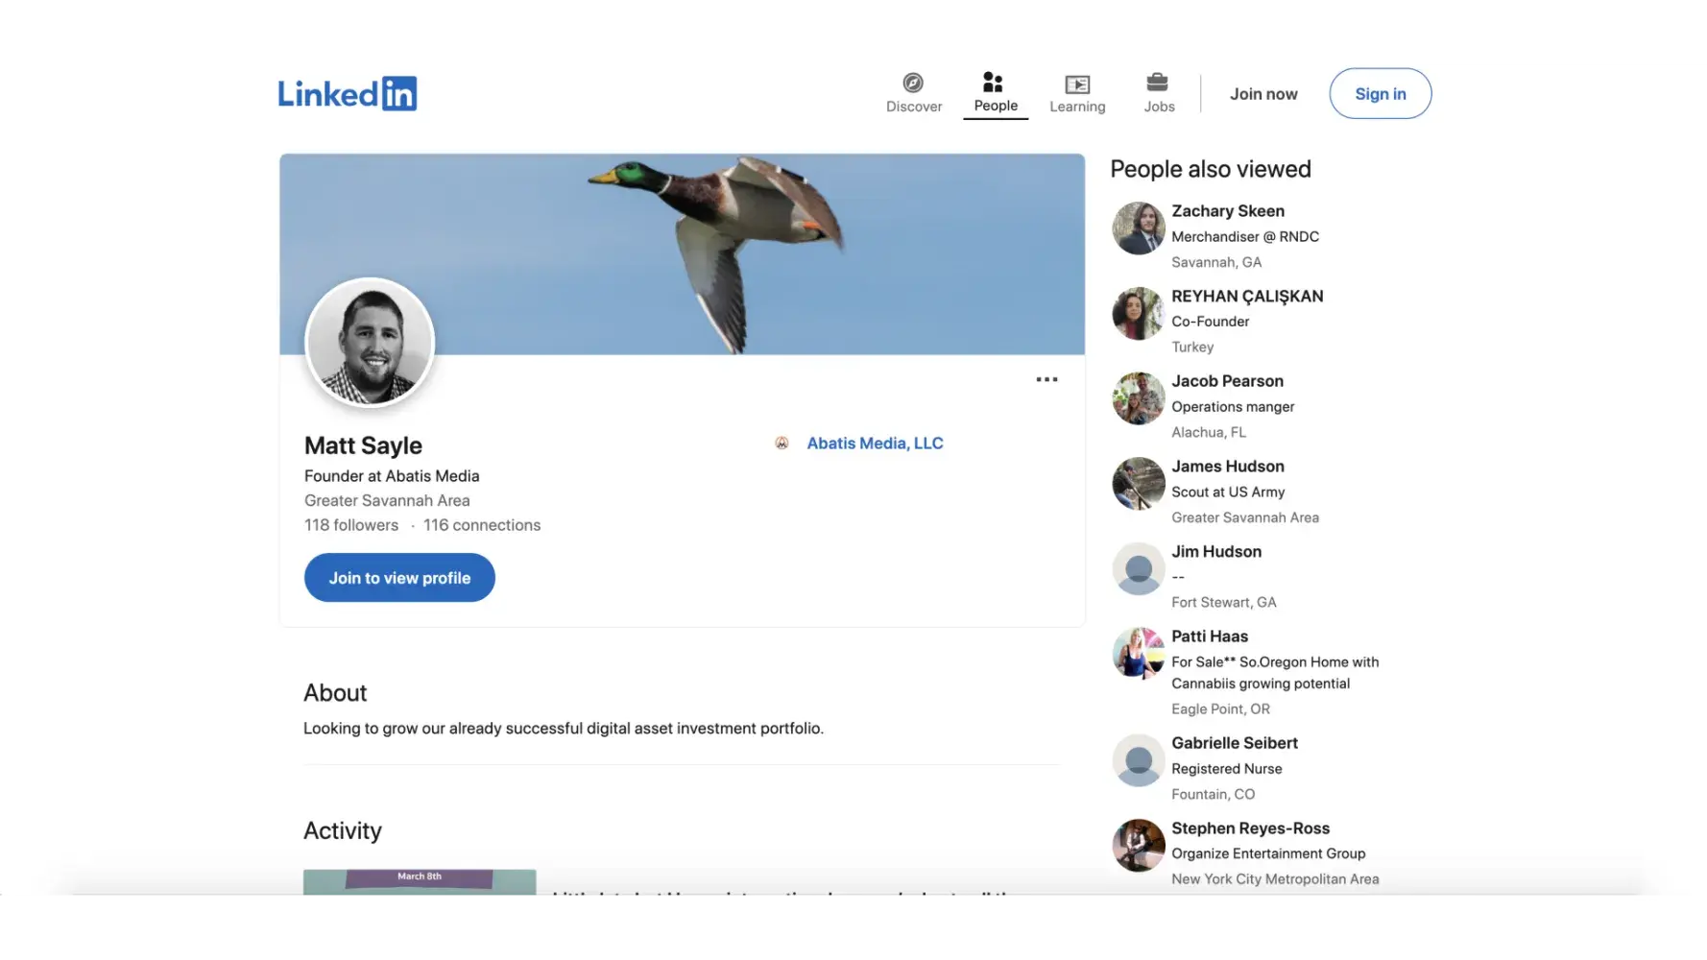Click the Join now link
The image size is (1707, 960).
pyautogui.click(x=1263, y=94)
